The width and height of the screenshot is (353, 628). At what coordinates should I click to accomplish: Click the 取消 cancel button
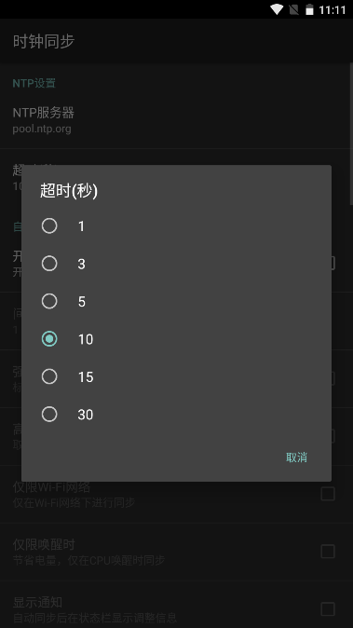(296, 457)
